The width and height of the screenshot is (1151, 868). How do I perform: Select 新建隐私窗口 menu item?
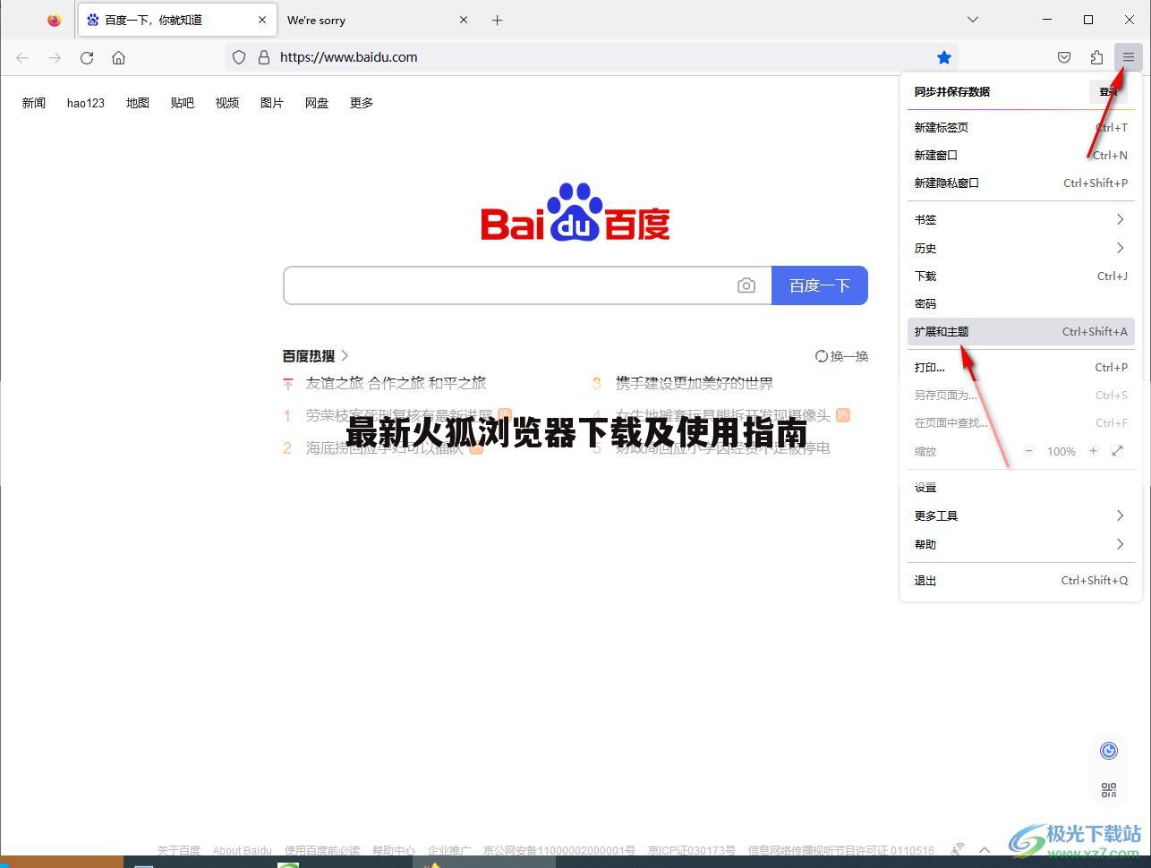[x=1020, y=183]
